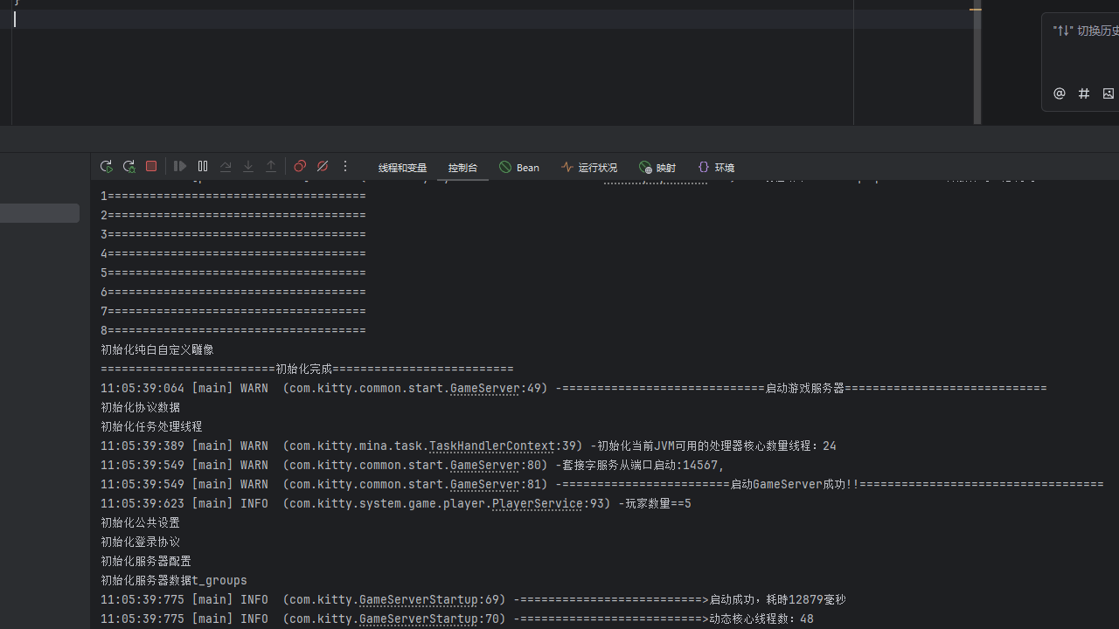
Task: Select the @-mention icon in the chat panel
Action: [1059, 93]
